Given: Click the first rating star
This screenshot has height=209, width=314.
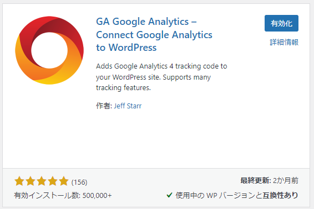Looking at the screenshot, I should pos(19,181).
